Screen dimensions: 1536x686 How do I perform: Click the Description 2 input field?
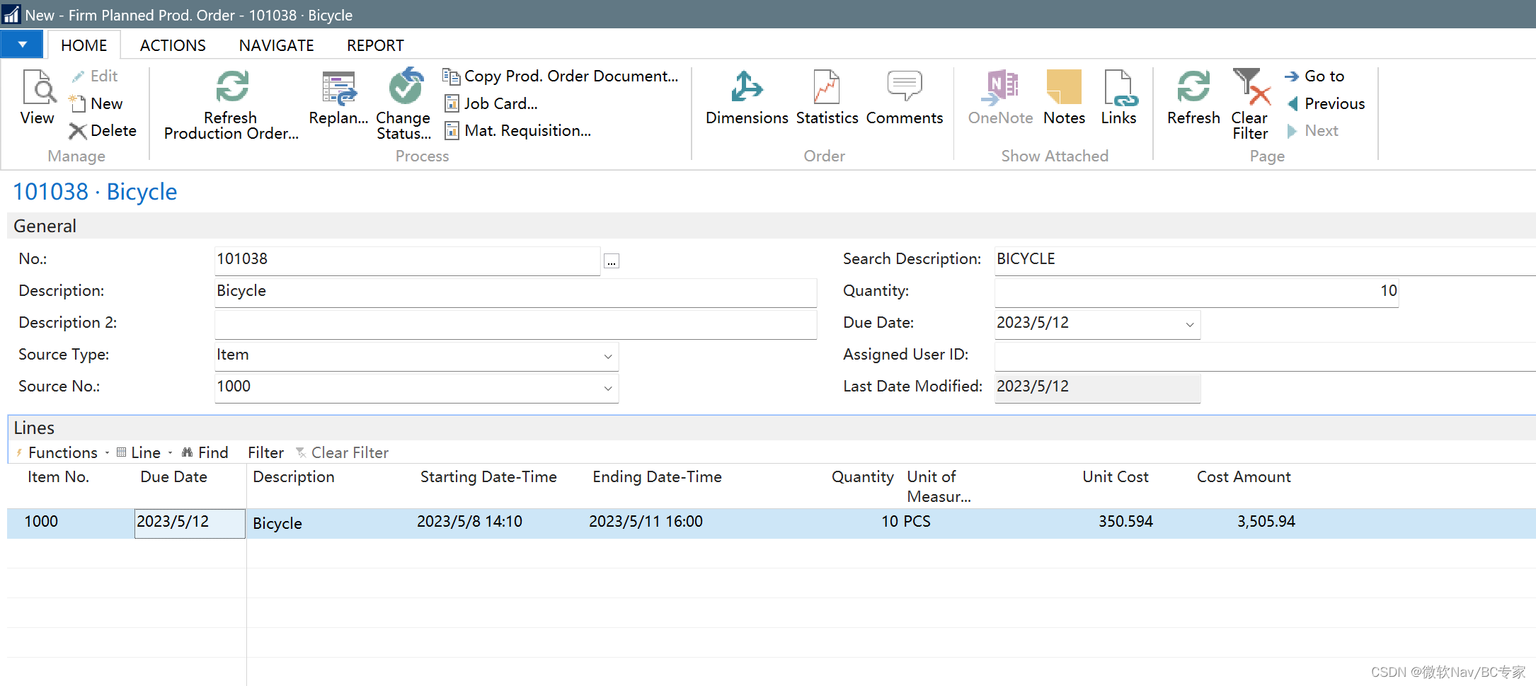[515, 323]
